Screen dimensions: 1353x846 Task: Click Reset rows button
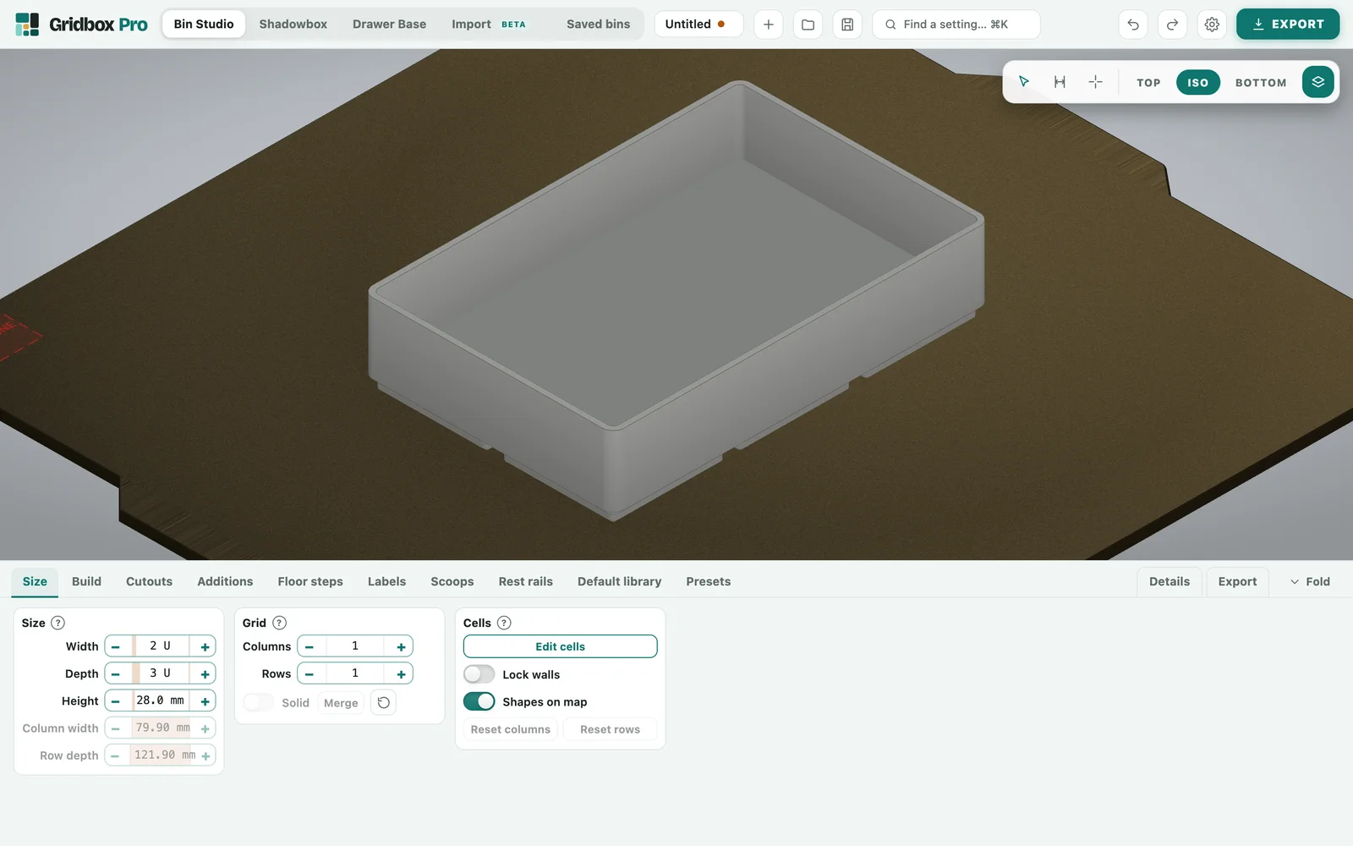[x=610, y=729]
